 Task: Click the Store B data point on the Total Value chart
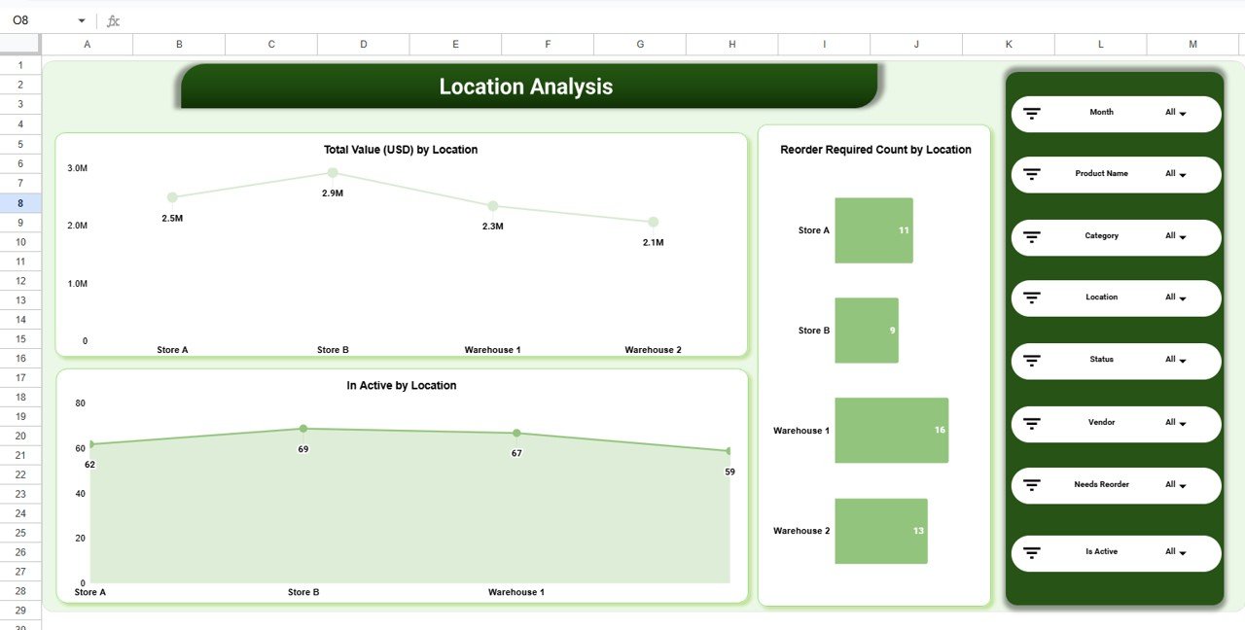[x=333, y=172]
